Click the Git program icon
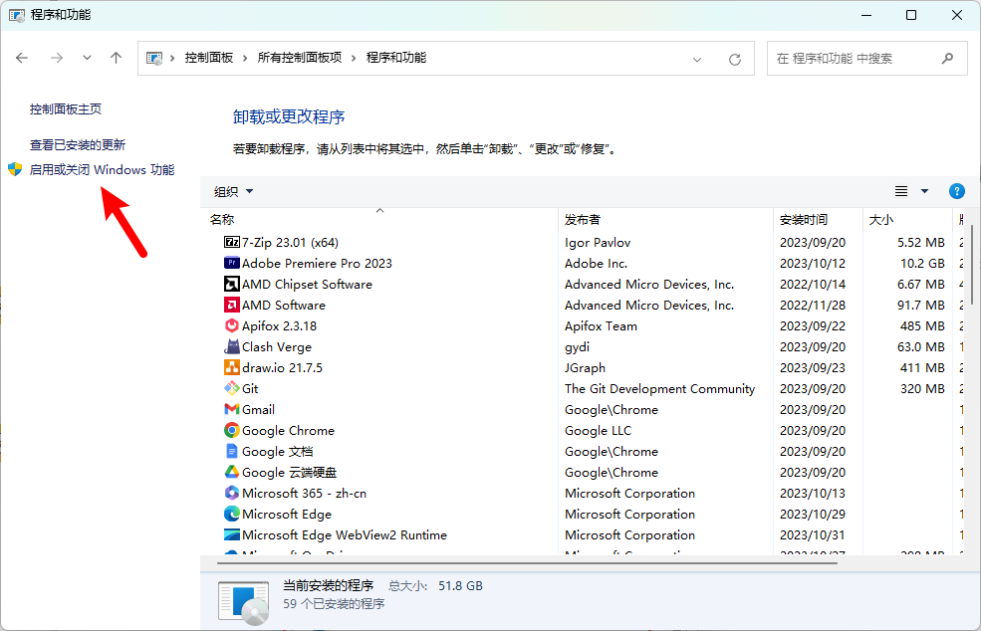The height and width of the screenshot is (631, 981). click(231, 388)
